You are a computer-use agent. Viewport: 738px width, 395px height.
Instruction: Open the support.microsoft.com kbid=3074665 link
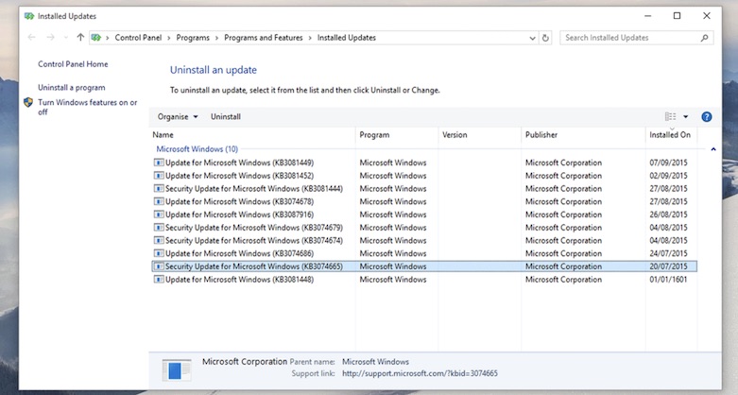pos(420,373)
